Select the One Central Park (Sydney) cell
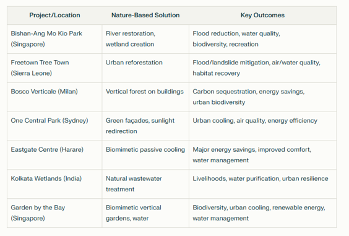 pyautogui.click(x=54, y=126)
